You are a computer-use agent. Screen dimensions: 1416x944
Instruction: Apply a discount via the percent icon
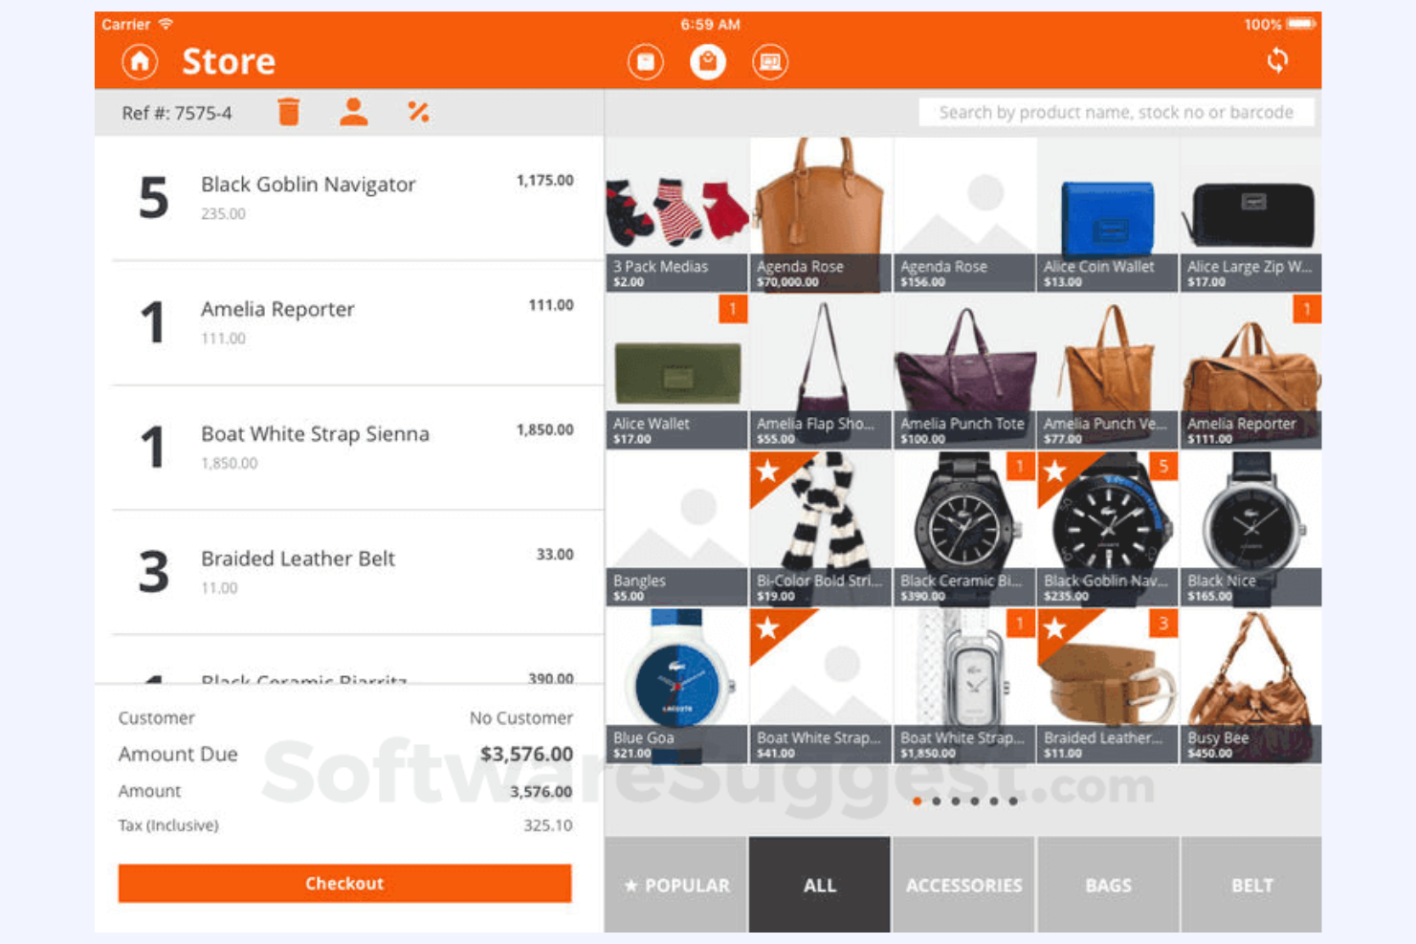(418, 112)
